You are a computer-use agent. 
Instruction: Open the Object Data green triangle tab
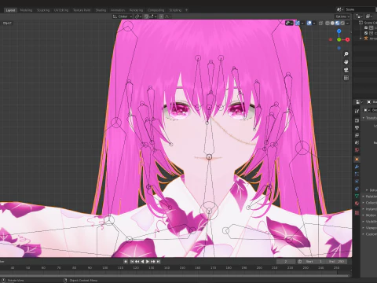click(357, 196)
